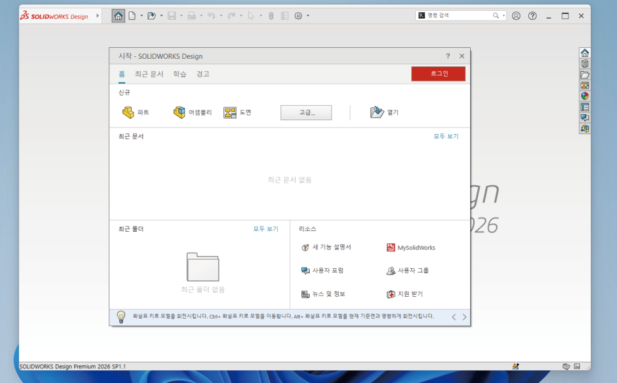Click the tag icon in status bar

coord(567,366)
